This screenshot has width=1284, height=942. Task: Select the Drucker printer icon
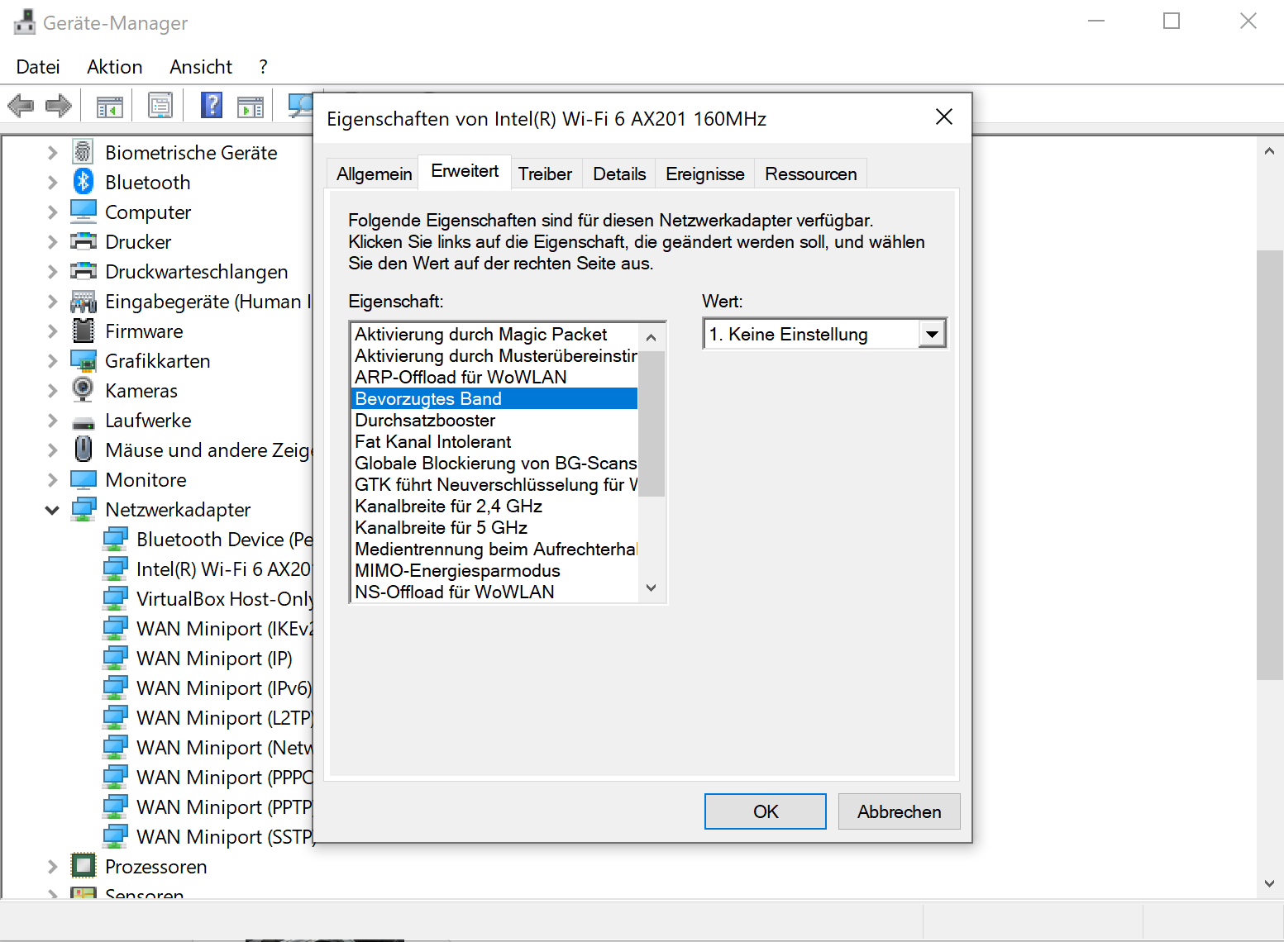tap(84, 241)
